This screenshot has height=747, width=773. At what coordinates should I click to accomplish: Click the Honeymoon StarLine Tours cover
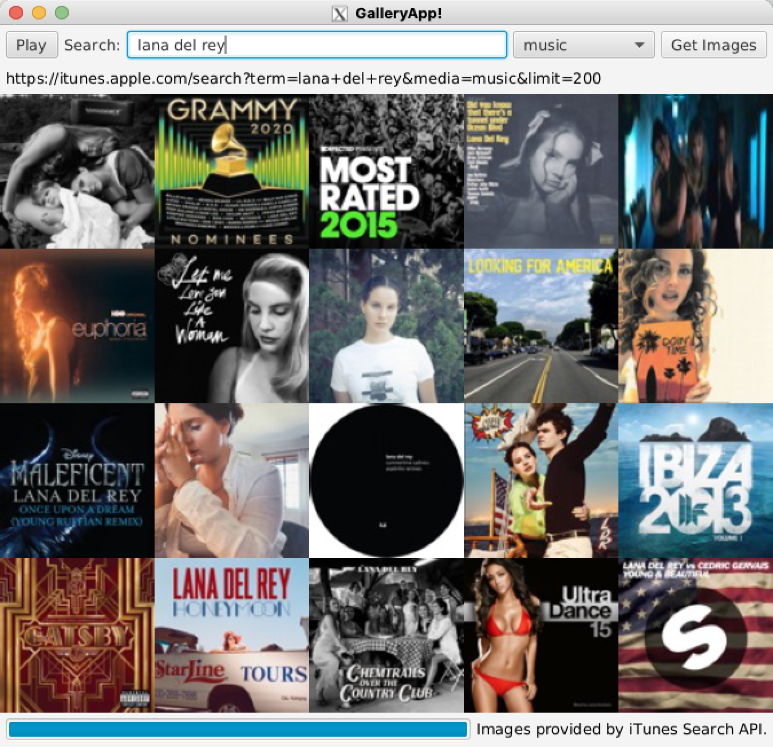point(232,635)
